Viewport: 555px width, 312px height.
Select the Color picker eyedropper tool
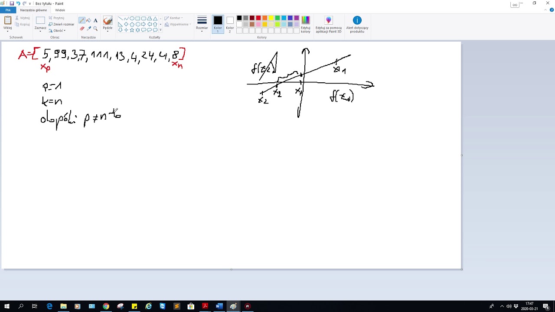pyautogui.click(x=89, y=29)
